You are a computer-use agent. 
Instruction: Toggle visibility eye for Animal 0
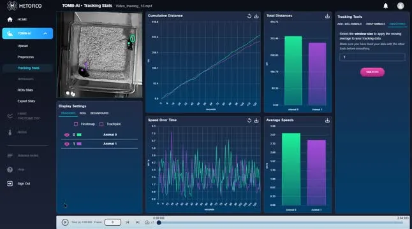pos(67,135)
